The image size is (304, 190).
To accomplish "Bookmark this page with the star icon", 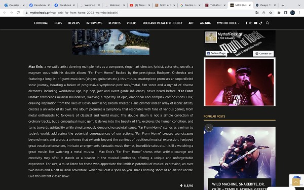I will (271, 13).
